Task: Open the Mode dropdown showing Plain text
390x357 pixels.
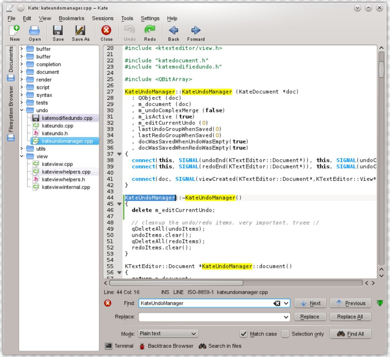Action: point(168,334)
